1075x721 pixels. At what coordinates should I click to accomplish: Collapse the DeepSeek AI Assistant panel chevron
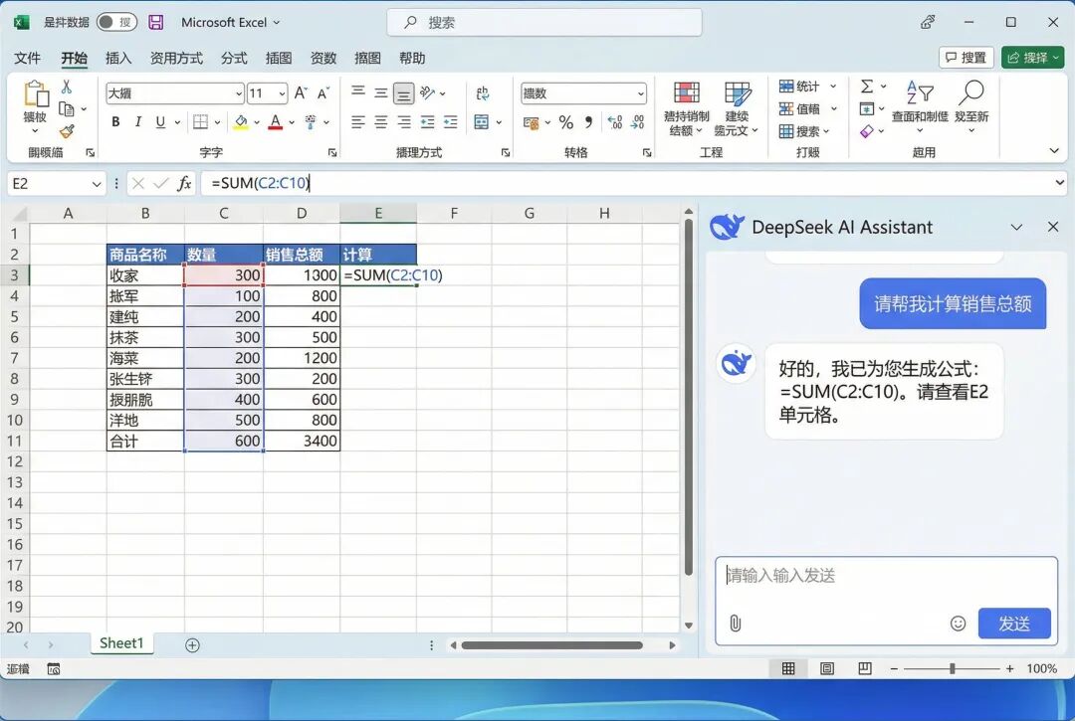[x=1016, y=227]
